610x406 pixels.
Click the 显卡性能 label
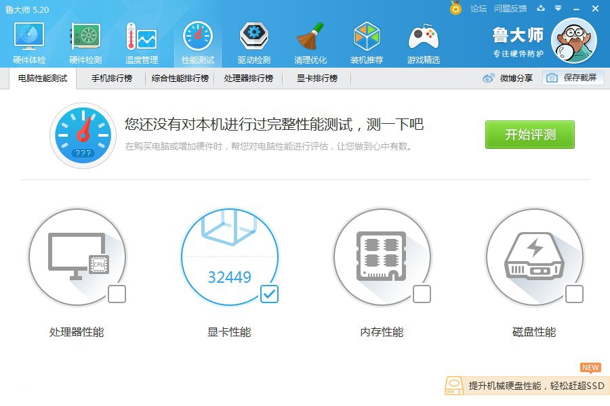229,332
